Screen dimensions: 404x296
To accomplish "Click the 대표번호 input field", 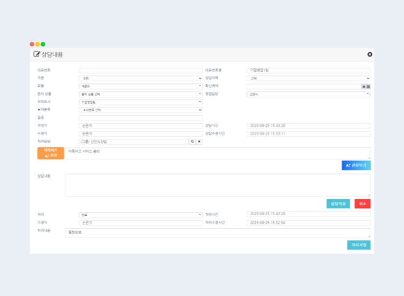I will pos(141,70).
